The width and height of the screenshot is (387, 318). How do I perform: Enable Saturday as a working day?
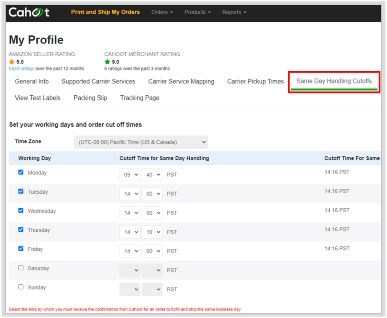click(x=21, y=267)
